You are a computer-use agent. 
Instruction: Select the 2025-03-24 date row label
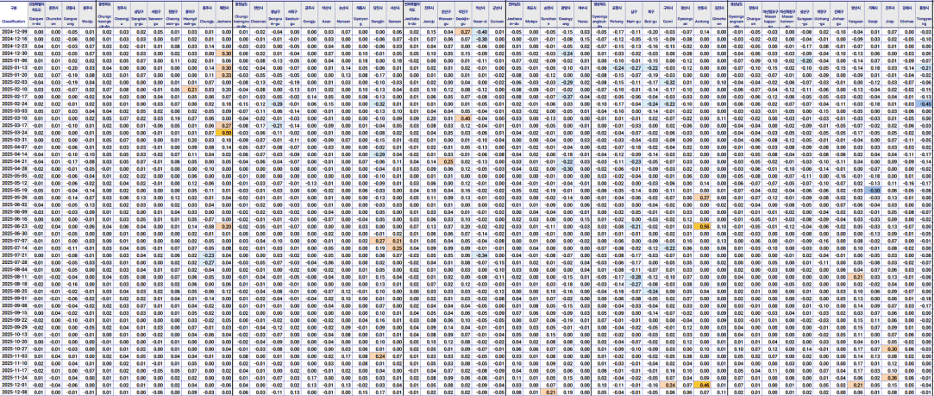(x=14, y=132)
